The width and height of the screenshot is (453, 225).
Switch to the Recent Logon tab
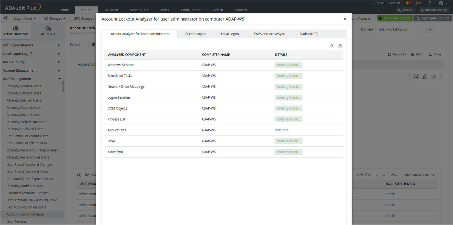(195, 34)
